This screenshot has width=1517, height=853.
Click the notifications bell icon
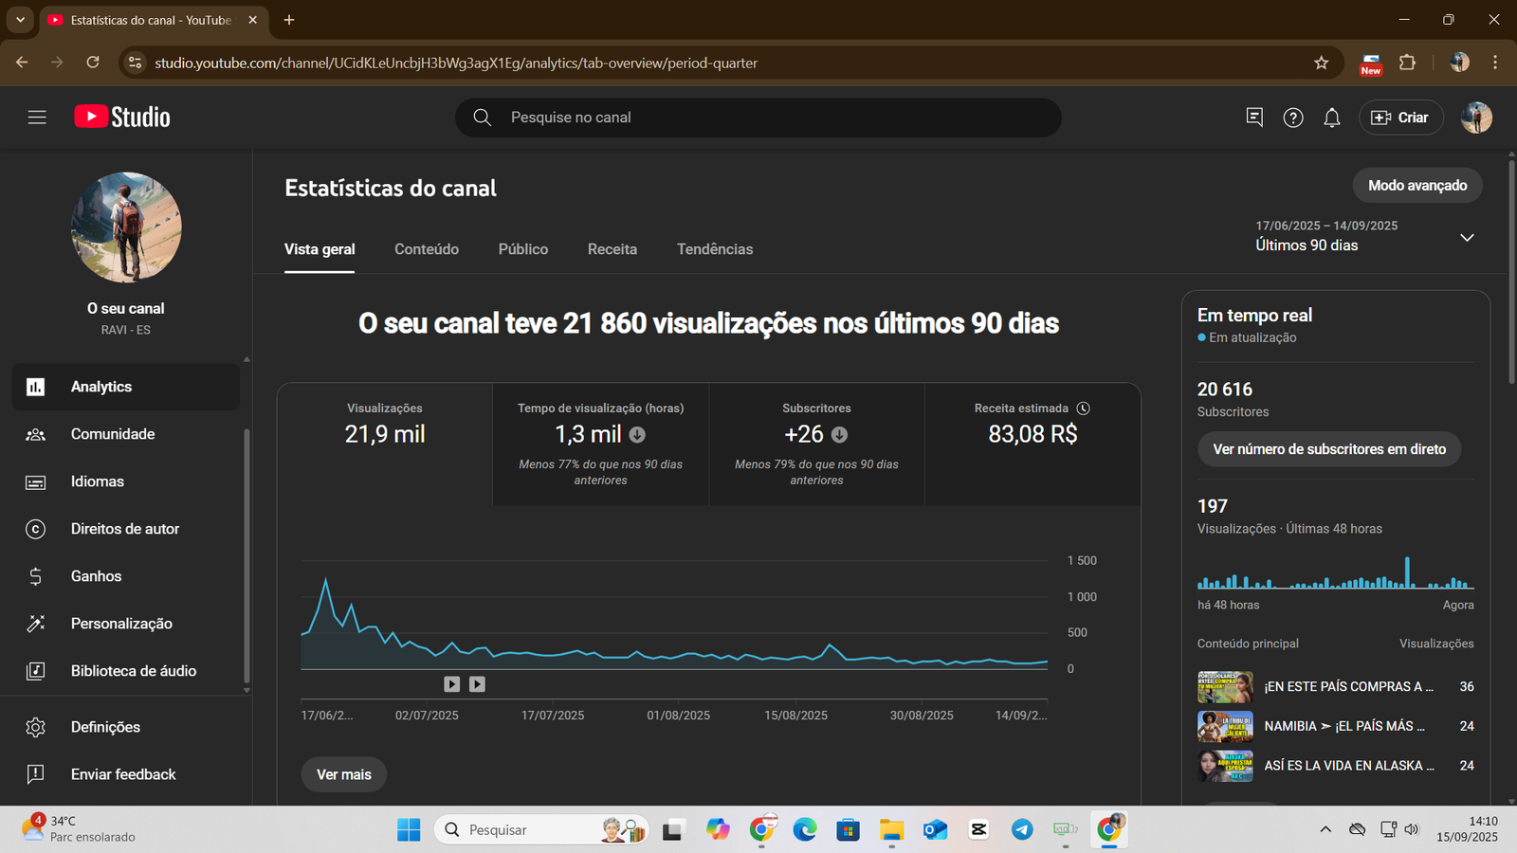(1332, 118)
